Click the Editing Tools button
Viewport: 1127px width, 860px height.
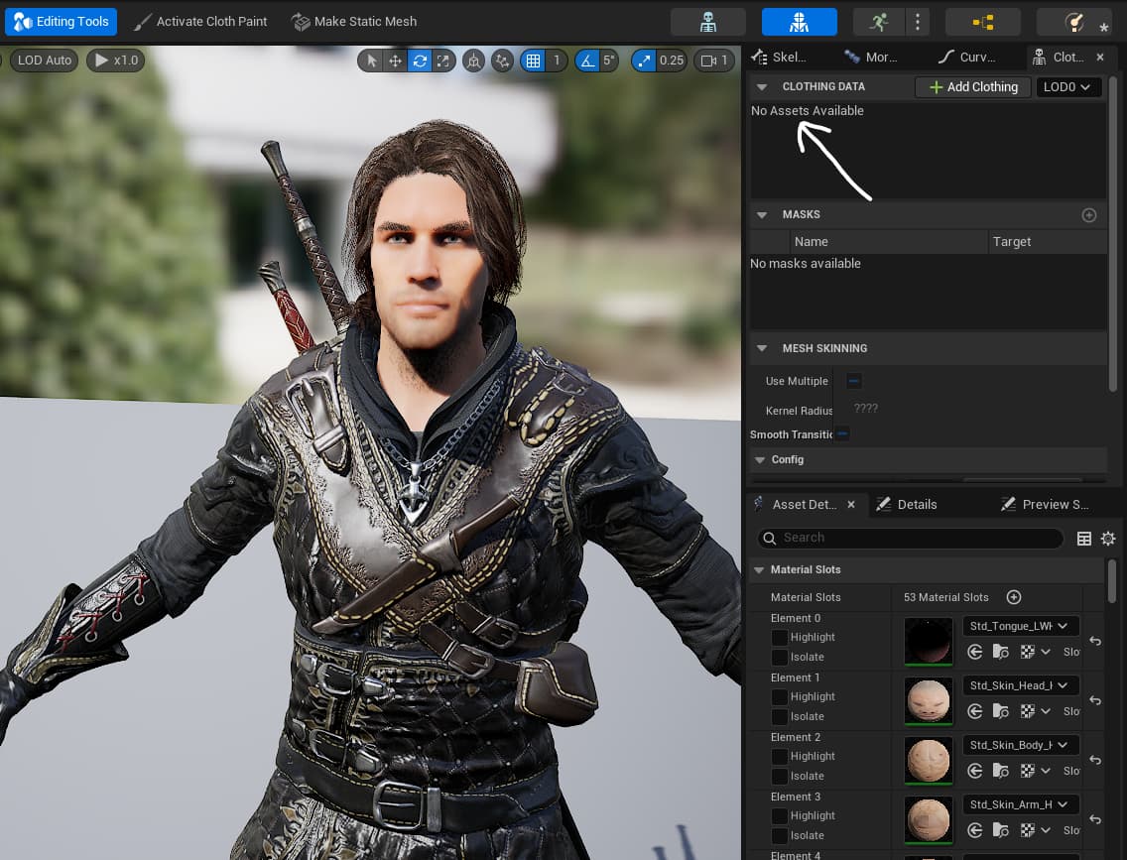pos(62,22)
